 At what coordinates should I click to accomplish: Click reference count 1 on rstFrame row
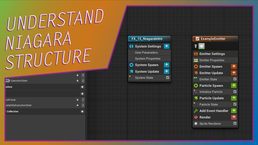[x=83, y=100]
